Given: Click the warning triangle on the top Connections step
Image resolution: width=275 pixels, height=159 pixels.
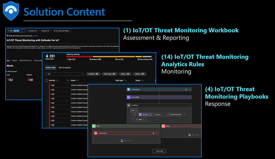Looking at the screenshot, I should point(186,90).
